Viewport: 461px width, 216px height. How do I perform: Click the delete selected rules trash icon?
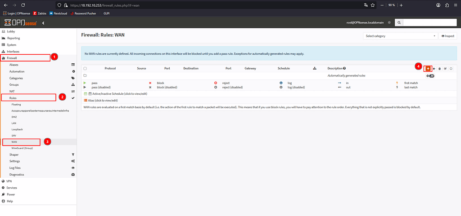[439, 68]
